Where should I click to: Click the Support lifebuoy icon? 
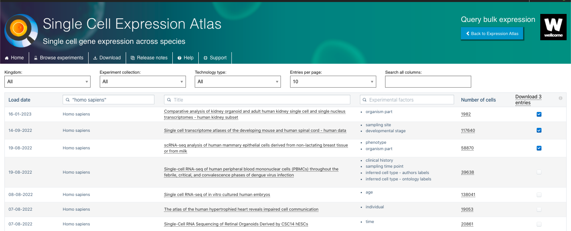click(x=205, y=58)
